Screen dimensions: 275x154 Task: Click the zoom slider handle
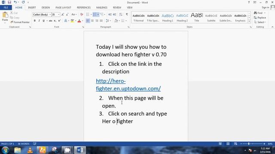point(249,144)
